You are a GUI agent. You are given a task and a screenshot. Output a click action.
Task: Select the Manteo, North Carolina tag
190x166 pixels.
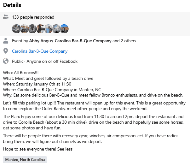coord(25,160)
